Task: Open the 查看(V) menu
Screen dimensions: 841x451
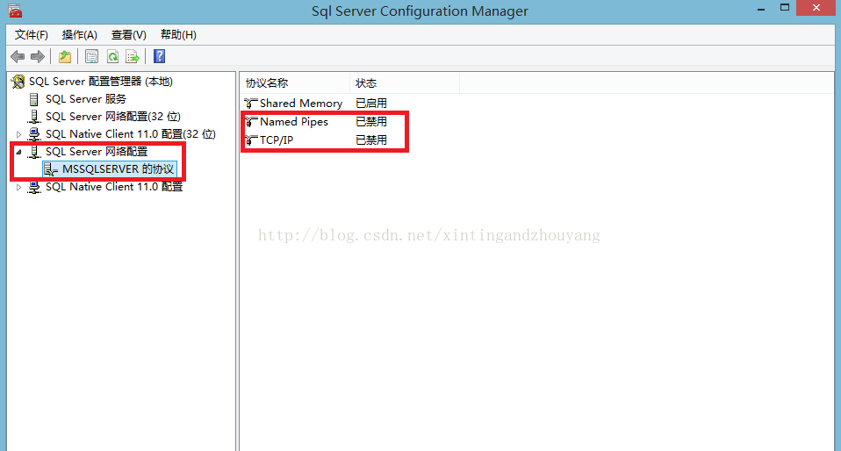Action: pos(129,35)
